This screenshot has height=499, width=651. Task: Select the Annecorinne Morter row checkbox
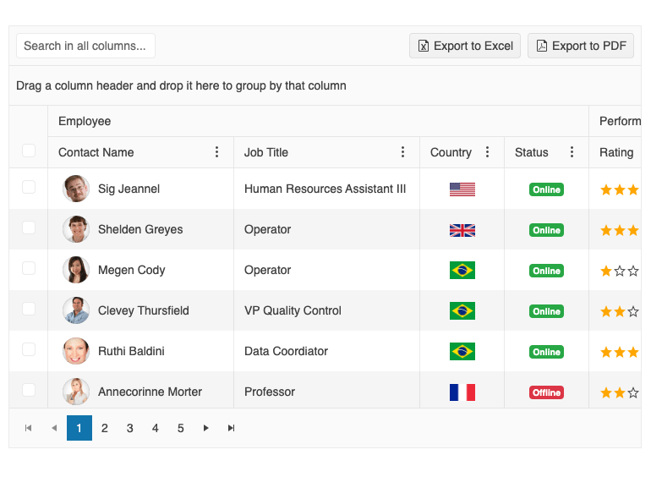point(29,390)
